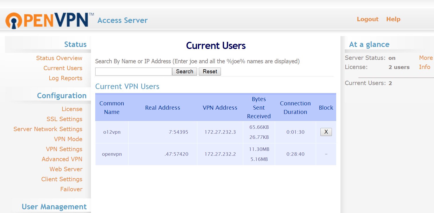434x213 pixels.
Task: Click the 11.30MB bytes sent value
Action: click(x=259, y=149)
